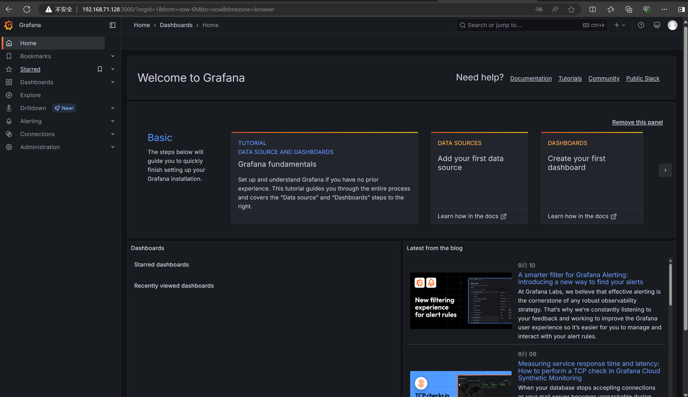Open the browser split screen icon
Screen dimensions: 688x397
coord(592,9)
